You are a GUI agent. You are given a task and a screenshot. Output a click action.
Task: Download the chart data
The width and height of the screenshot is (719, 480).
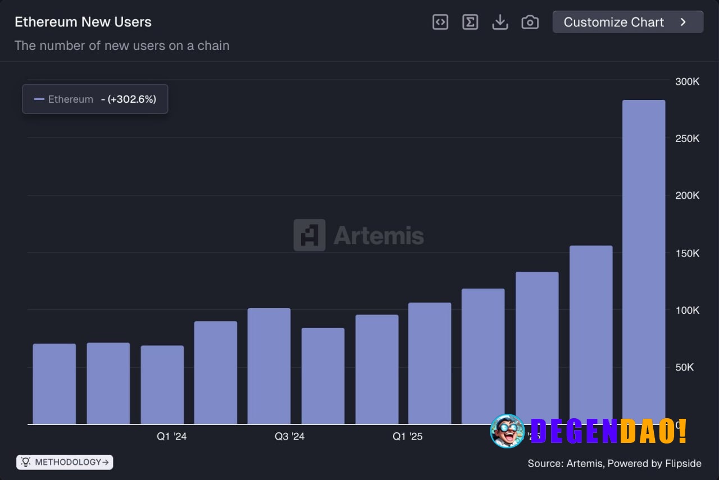(x=500, y=22)
